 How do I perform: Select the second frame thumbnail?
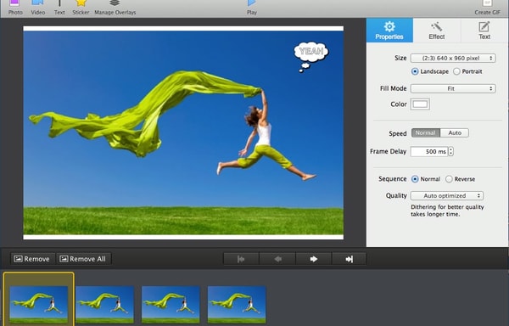coord(105,305)
